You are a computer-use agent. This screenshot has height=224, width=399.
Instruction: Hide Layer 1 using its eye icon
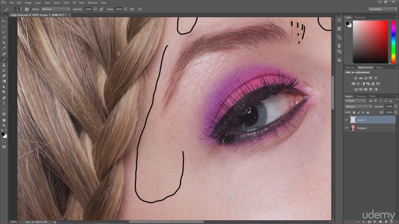click(x=347, y=120)
